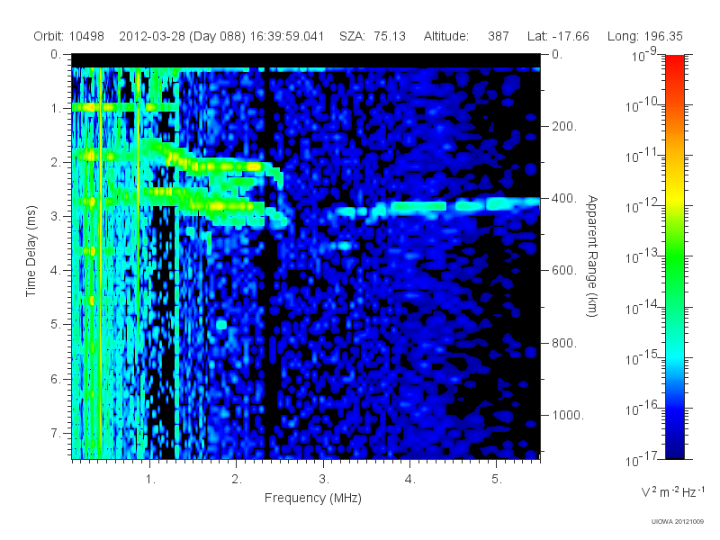Click the 'Time Delay (ms)' axis label
The width and height of the screenshot is (720, 540).
click(x=31, y=251)
